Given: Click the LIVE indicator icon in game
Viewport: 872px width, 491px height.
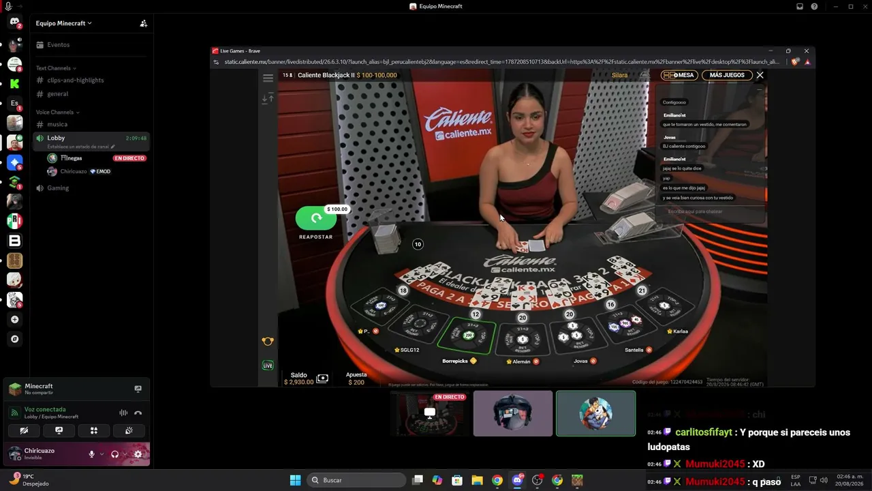Looking at the screenshot, I should point(268,366).
